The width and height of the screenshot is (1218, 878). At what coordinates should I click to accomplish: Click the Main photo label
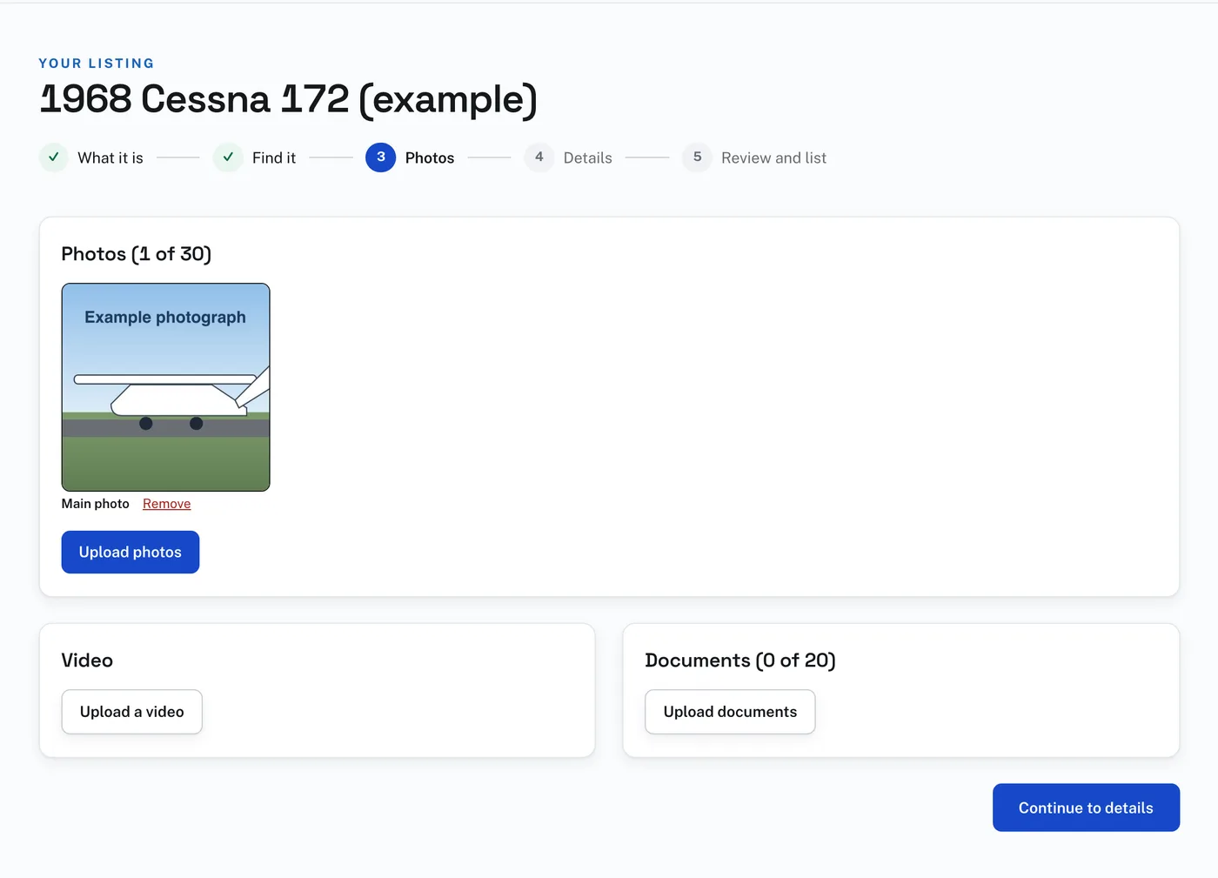point(96,504)
